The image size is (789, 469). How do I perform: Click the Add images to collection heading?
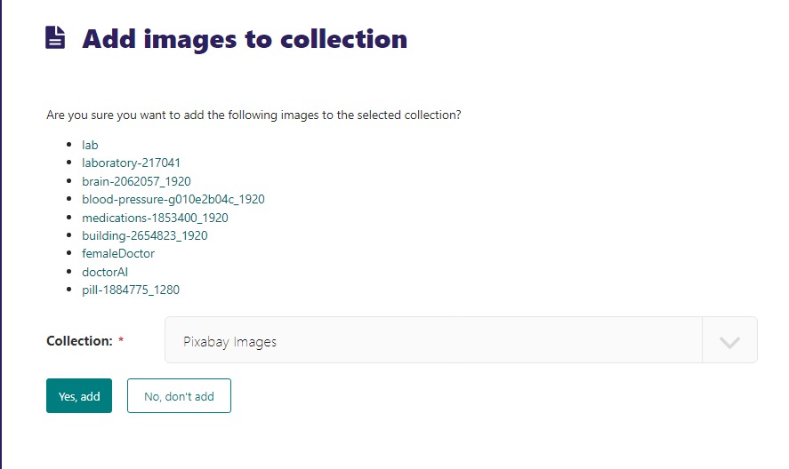pos(245,39)
